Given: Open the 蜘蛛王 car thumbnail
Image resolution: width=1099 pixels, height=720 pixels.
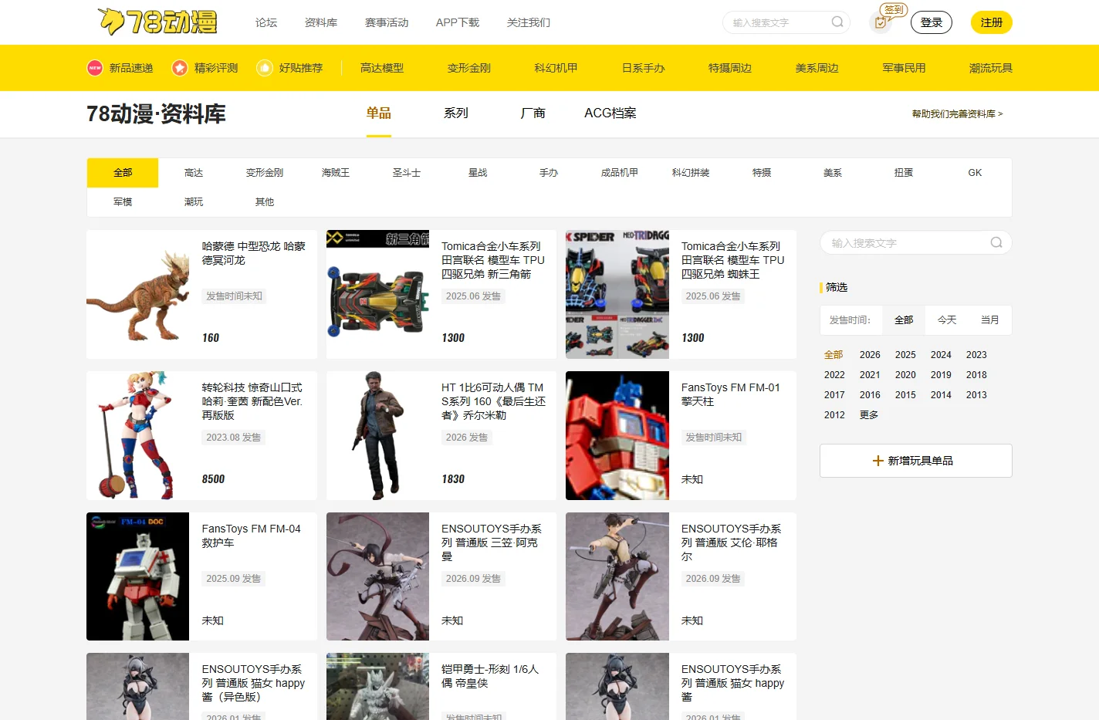Looking at the screenshot, I should point(617,294).
